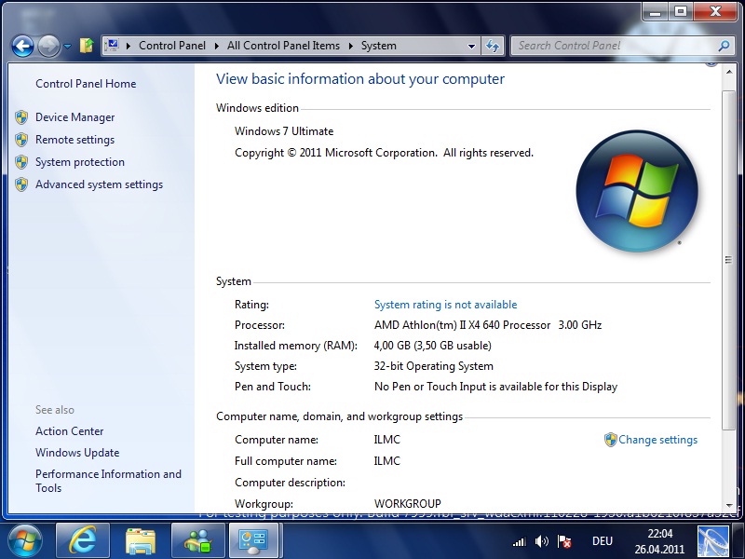This screenshot has width=745, height=559.
Task: Click No Pen or Touch Input text
Action: (x=495, y=387)
